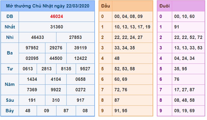This screenshot has height=120, width=207.
Task: Select 09 in the Bảy prize row
Action: 47,111
